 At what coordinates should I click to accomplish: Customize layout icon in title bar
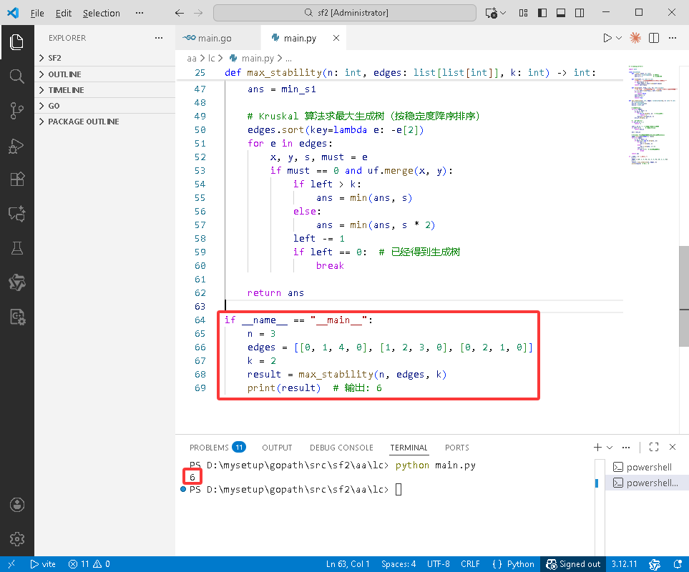coord(523,13)
